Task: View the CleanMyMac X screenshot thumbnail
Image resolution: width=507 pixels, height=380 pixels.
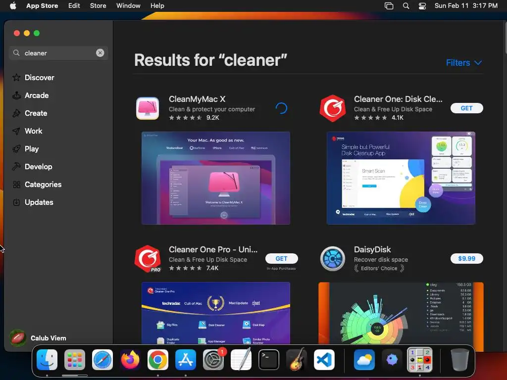Action: (x=216, y=178)
